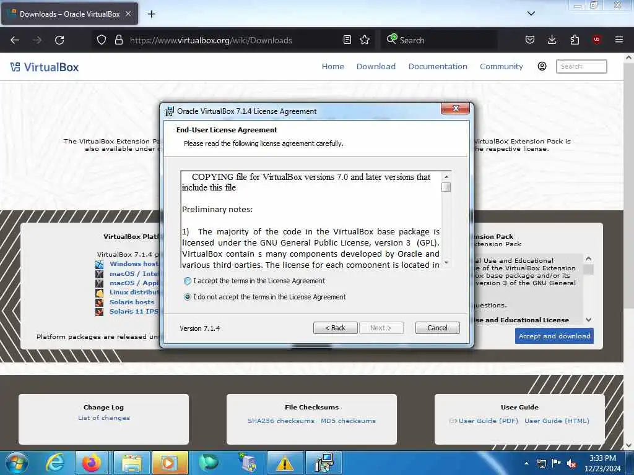Click the Firefox Search box

439,40
